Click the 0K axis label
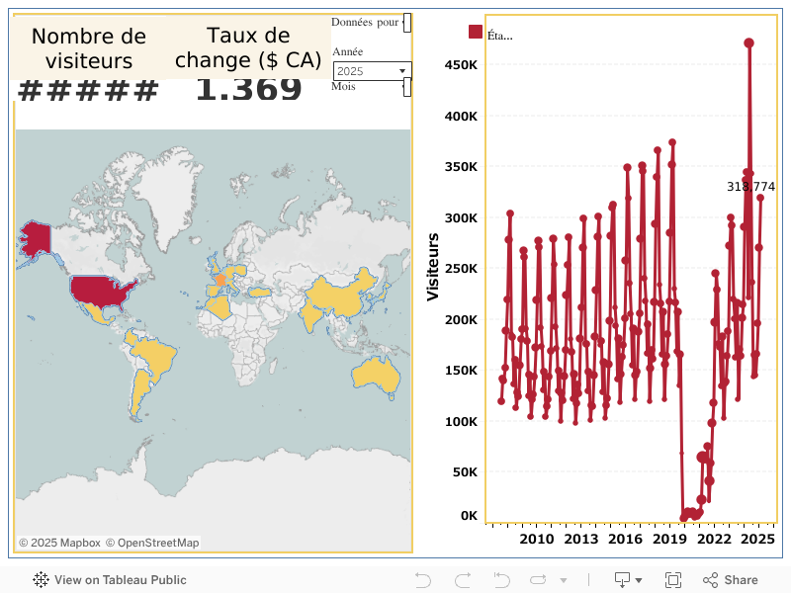The image size is (791, 593). coord(469,516)
